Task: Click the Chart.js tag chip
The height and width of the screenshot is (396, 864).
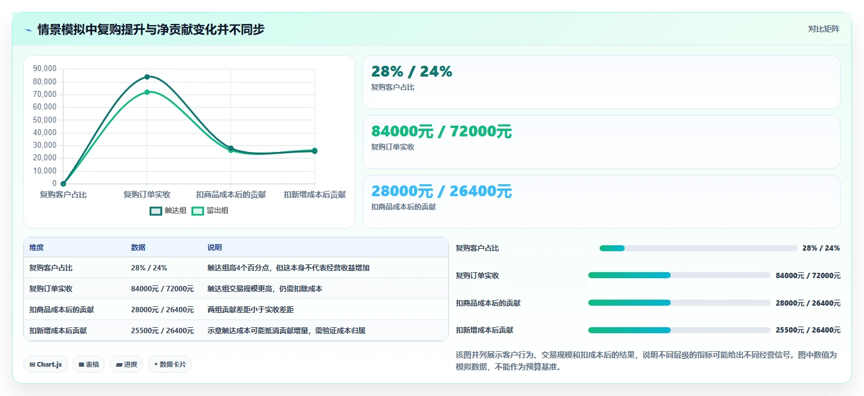Action: coord(45,364)
